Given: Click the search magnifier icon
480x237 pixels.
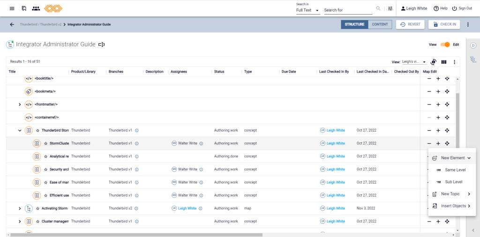Looking at the screenshot, I should (x=379, y=8).
